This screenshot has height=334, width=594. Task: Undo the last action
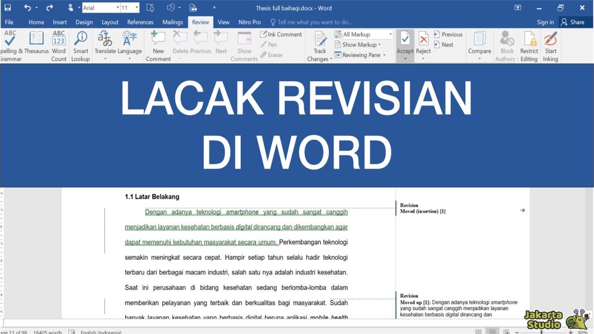click(x=27, y=8)
